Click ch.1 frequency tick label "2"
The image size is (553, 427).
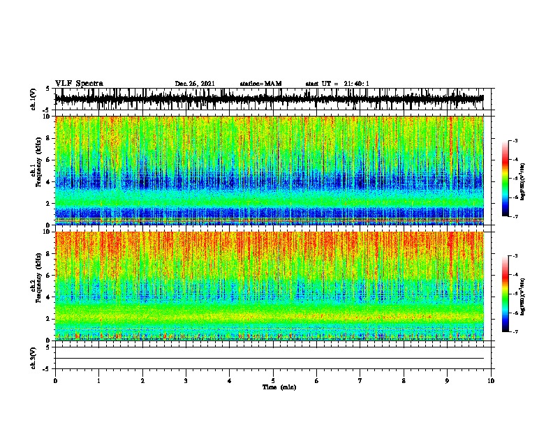49,204
